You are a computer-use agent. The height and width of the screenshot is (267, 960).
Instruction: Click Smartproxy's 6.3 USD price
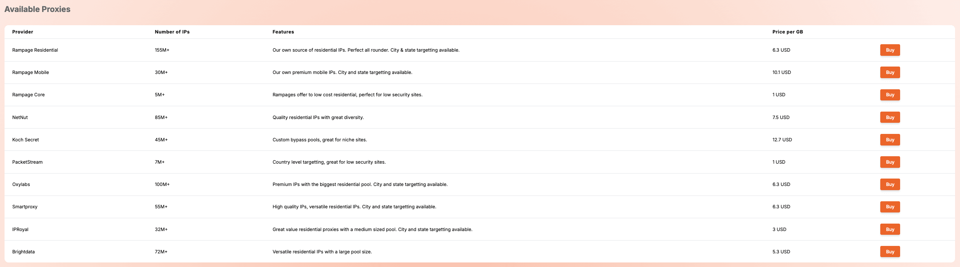(781, 207)
